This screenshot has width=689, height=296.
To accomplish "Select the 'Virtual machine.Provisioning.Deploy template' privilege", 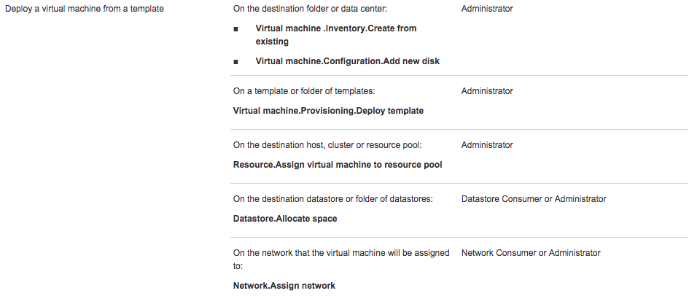I will coord(328,111).
